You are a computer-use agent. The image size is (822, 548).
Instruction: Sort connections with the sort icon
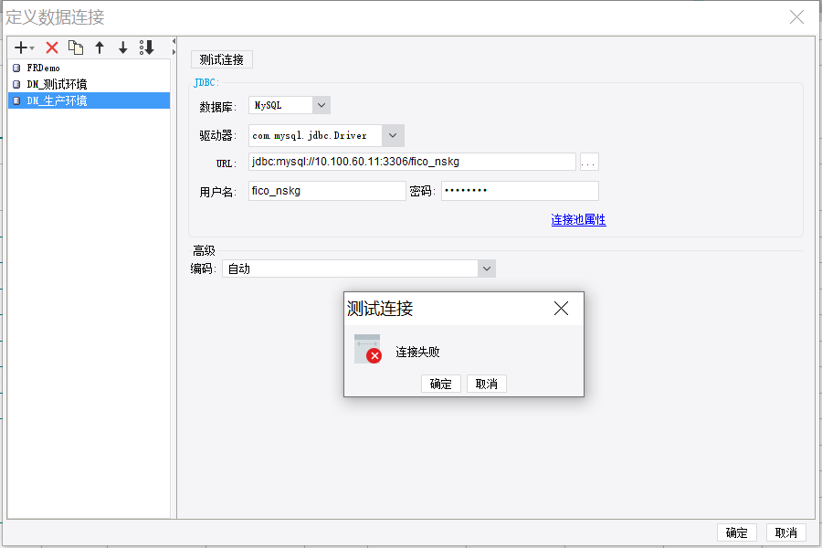coord(147,47)
